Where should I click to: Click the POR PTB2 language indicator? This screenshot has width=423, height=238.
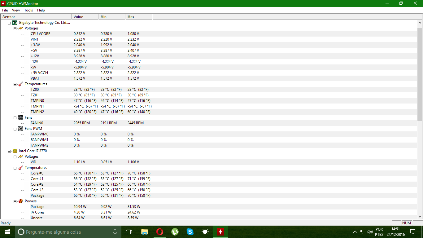pyautogui.click(x=379, y=232)
